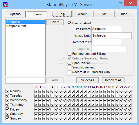
Task: Check Friday hour 11 box
Action: coord(81,110)
